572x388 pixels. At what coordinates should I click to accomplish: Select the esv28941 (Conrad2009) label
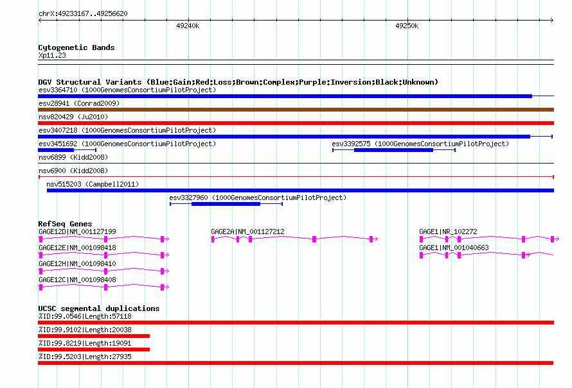[79, 103]
